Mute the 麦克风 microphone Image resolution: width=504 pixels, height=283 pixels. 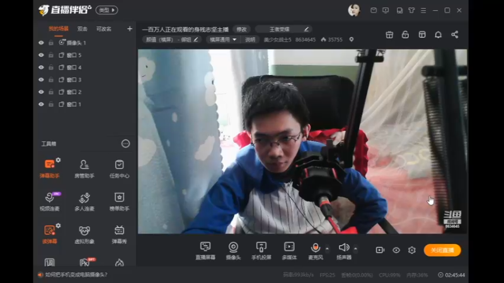coord(316,250)
